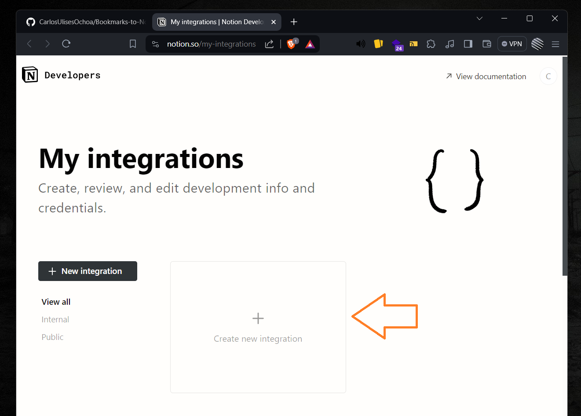The width and height of the screenshot is (581, 416).
Task: Click the page's vertical scrollbar thumb
Action: coord(565,166)
